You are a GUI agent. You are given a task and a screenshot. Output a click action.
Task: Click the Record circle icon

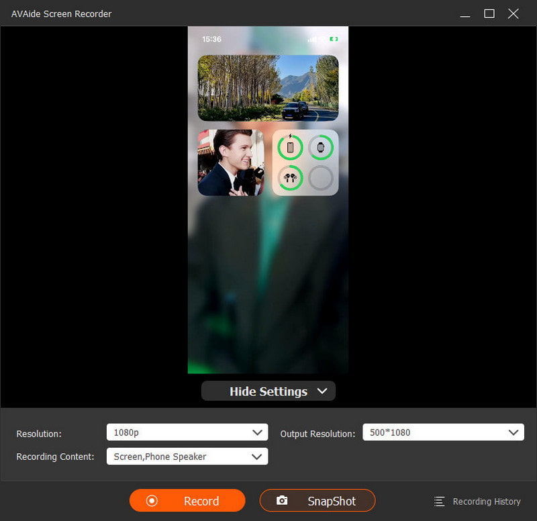(x=152, y=501)
